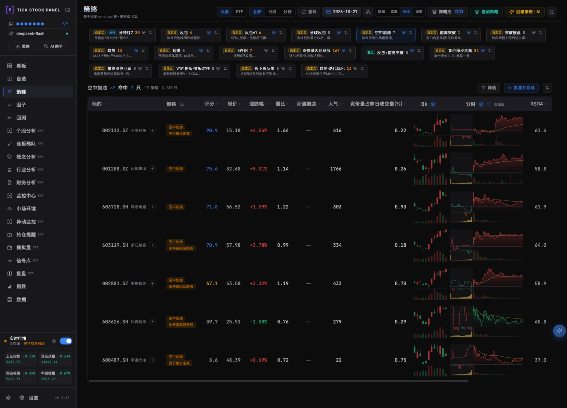567x408 pixels.
Task: Click floating AI sparkle assistant button
Action: [x=559, y=331]
